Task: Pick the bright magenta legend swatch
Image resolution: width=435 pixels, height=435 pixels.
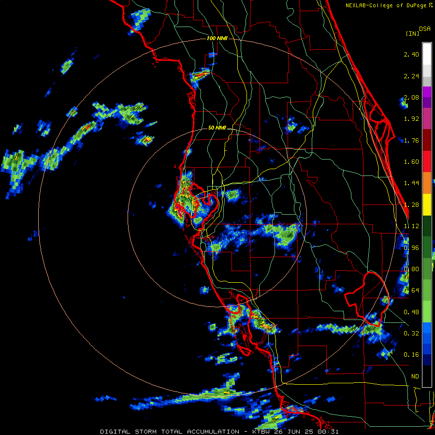Action: (x=427, y=92)
